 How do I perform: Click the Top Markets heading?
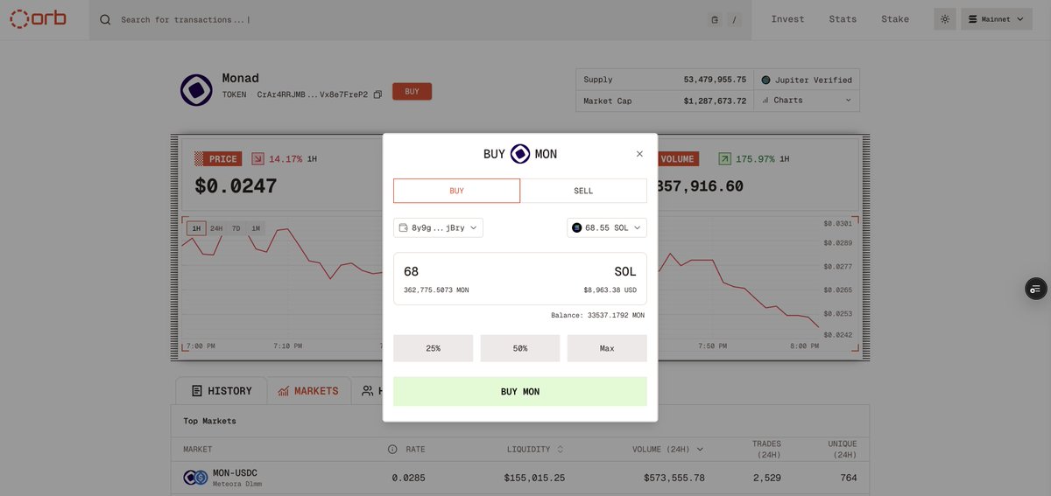[x=209, y=421]
